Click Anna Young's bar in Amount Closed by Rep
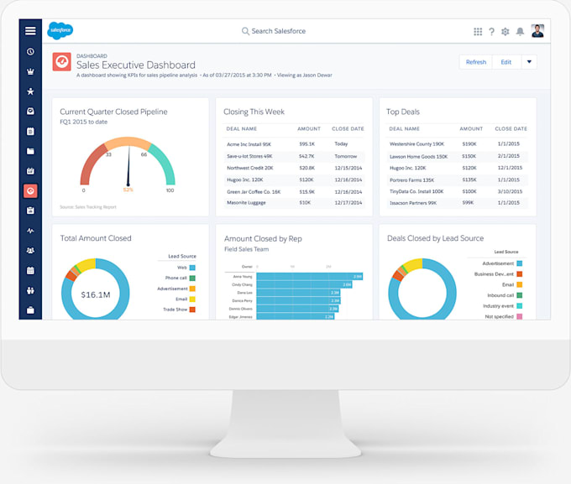Viewport: 571px width, 484px height. 310,277
